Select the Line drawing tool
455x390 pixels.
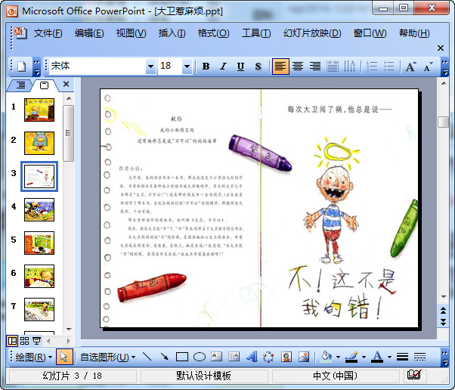pos(147,357)
